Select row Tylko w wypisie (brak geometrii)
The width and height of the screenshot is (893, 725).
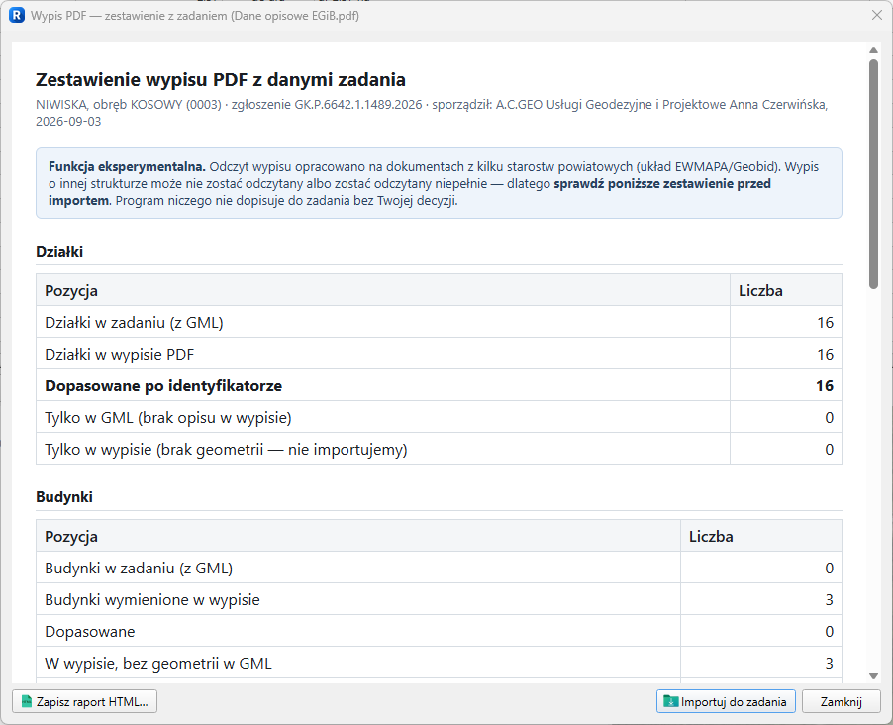tap(440, 449)
